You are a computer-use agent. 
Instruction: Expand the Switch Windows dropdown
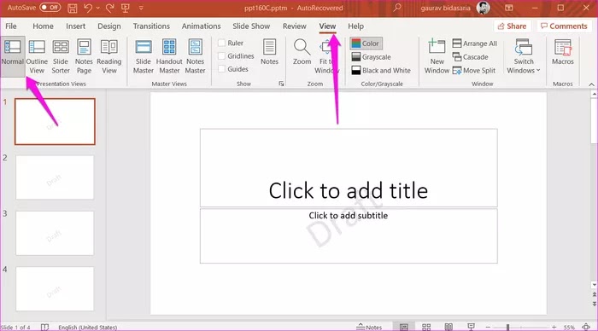524,56
